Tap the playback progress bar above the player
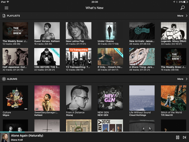The image size is (189, 142). [x=94, y=132]
